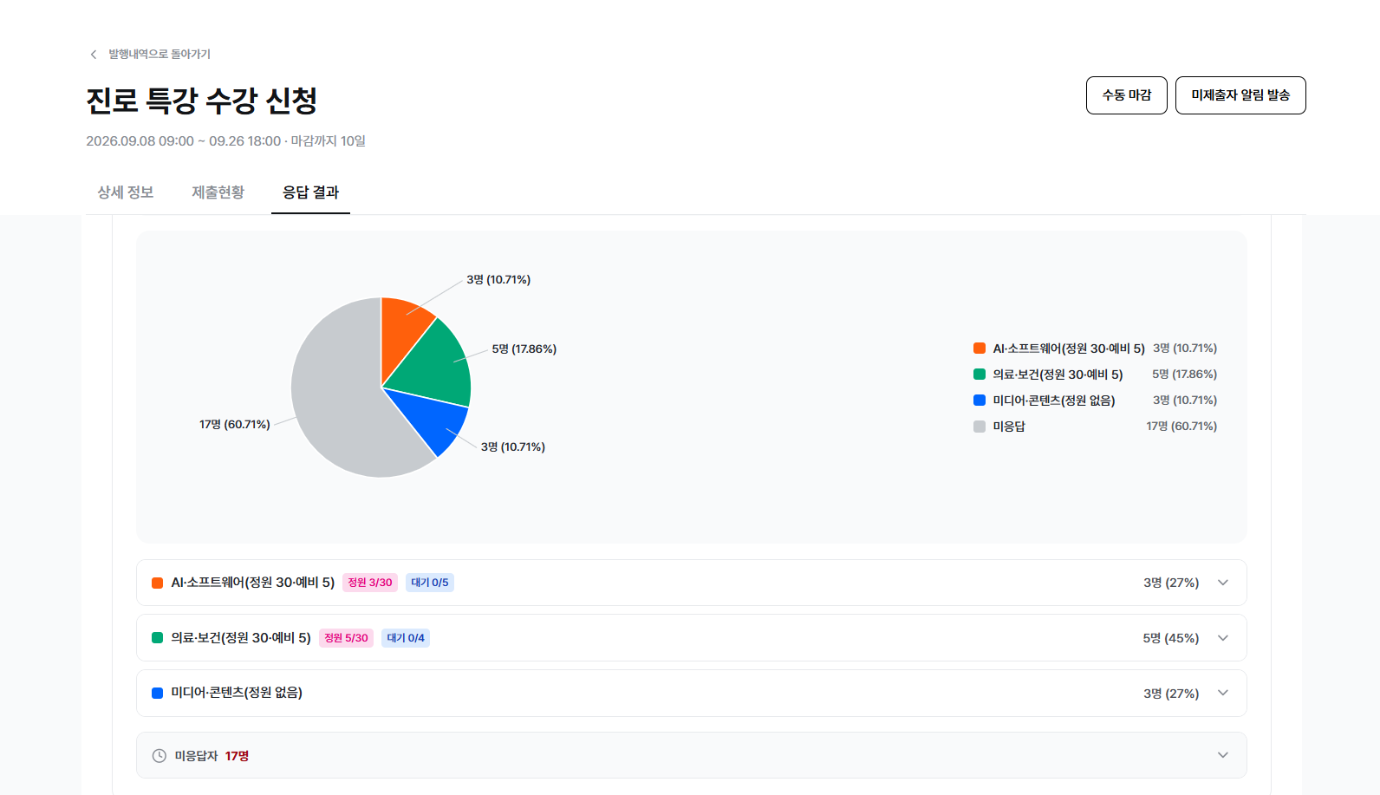Screen dimensions: 1380x795
Task: Click the clock icon beside 미응답자
Action: click(x=159, y=756)
